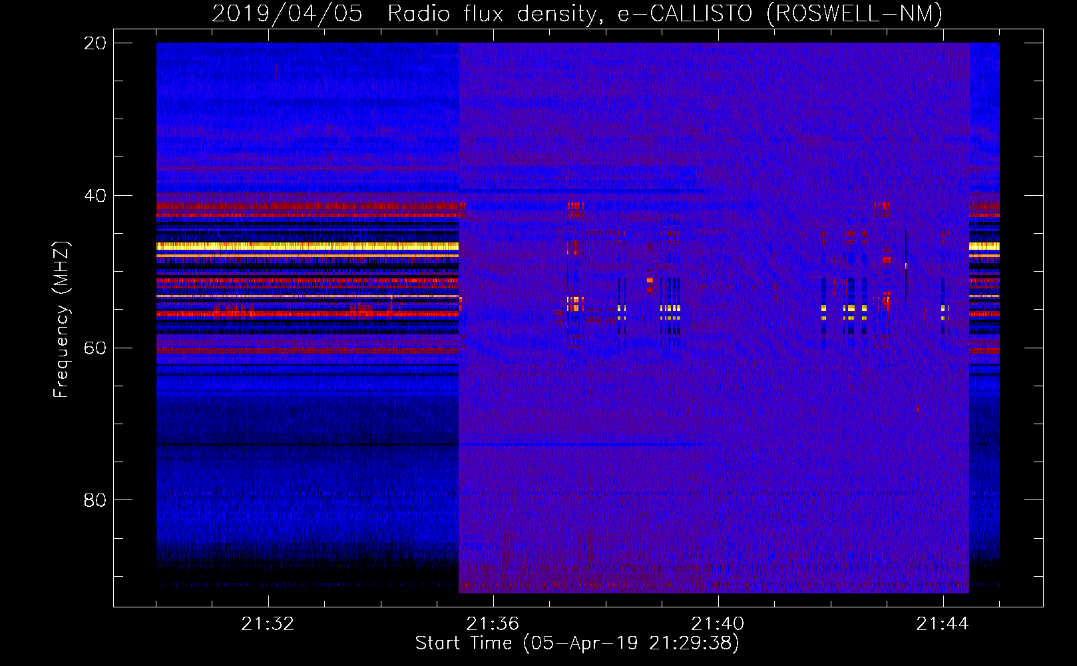Image resolution: width=1077 pixels, height=666 pixels.
Task: Click the time tick label '21:36'
Action: (x=493, y=624)
